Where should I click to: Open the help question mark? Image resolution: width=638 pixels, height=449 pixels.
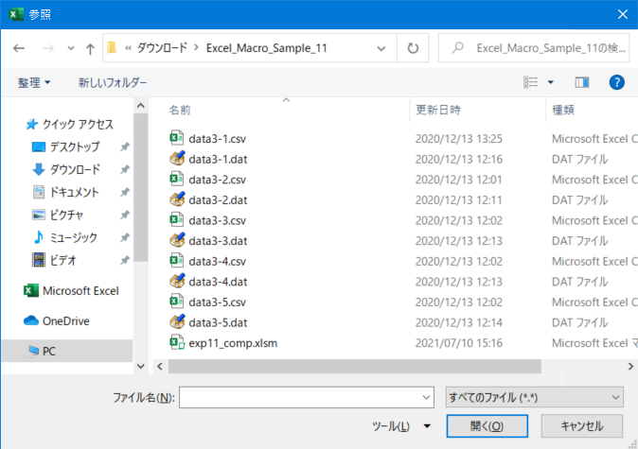(616, 82)
